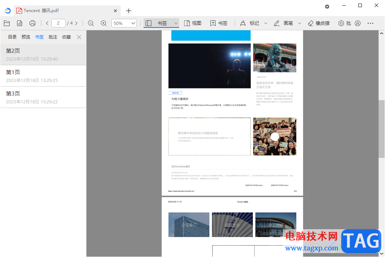Viewport: 385px width, 257px height.
Task: Jump to bookmark 第1页
Action: pos(43,76)
